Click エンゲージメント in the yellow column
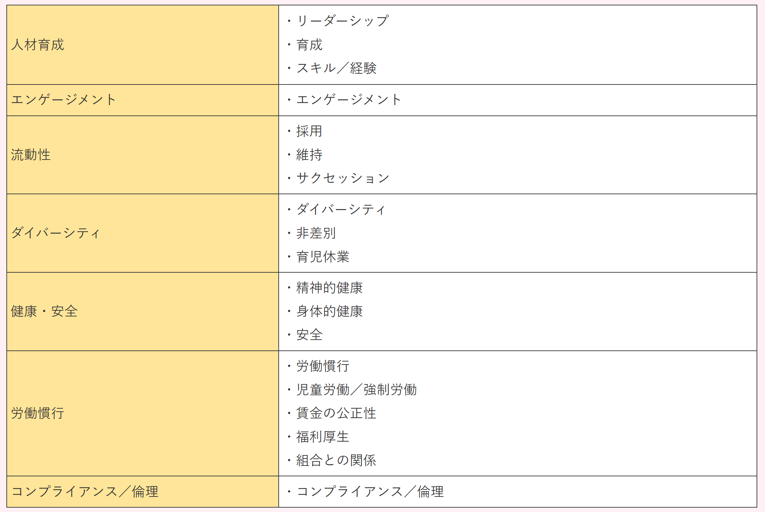This screenshot has height=512, width=765. coord(64,100)
